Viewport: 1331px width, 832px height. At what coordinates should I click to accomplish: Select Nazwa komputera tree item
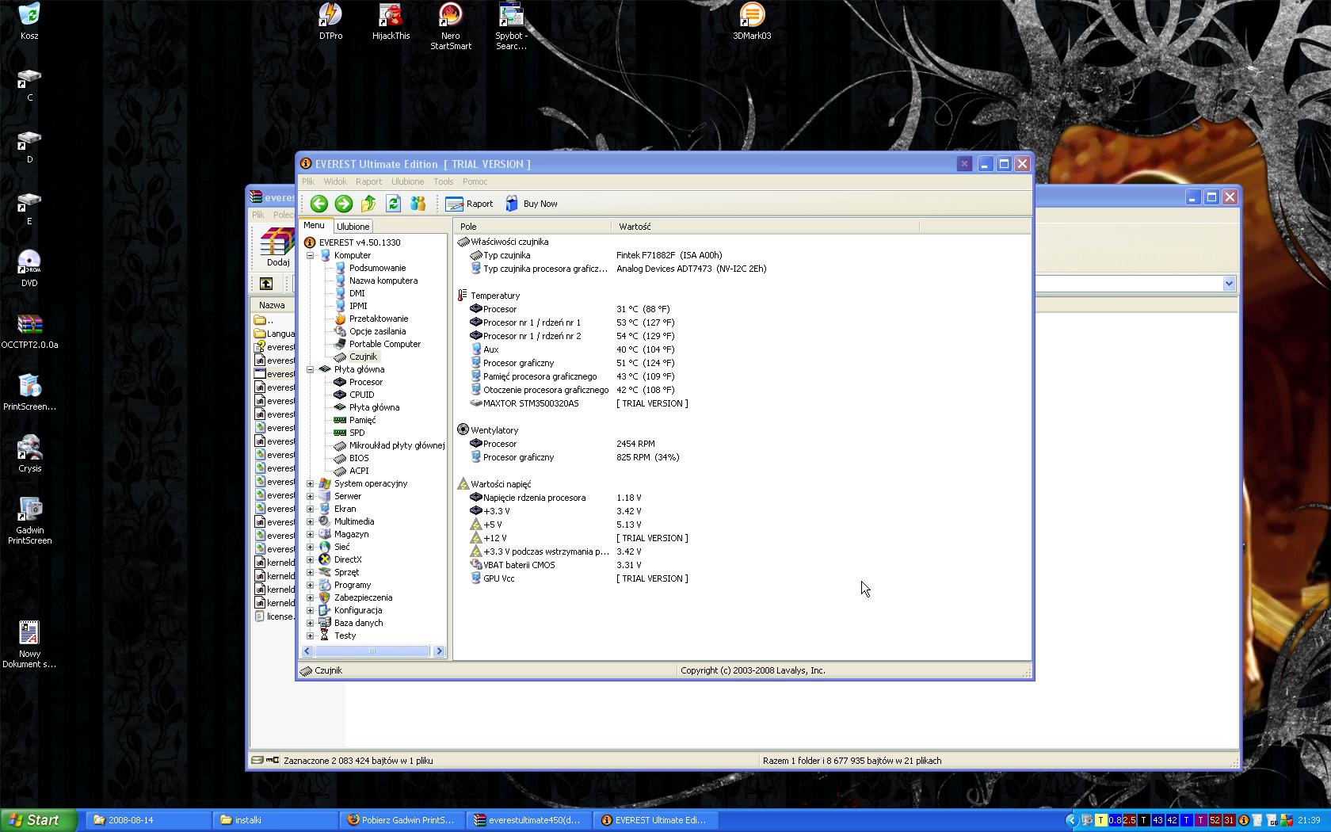(x=383, y=281)
